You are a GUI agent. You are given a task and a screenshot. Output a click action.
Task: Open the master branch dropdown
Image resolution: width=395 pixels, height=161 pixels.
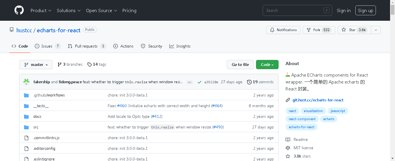36,65
